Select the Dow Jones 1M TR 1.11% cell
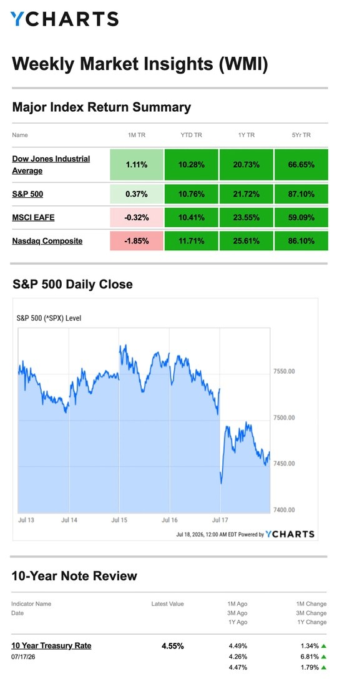 click(137, 165)
